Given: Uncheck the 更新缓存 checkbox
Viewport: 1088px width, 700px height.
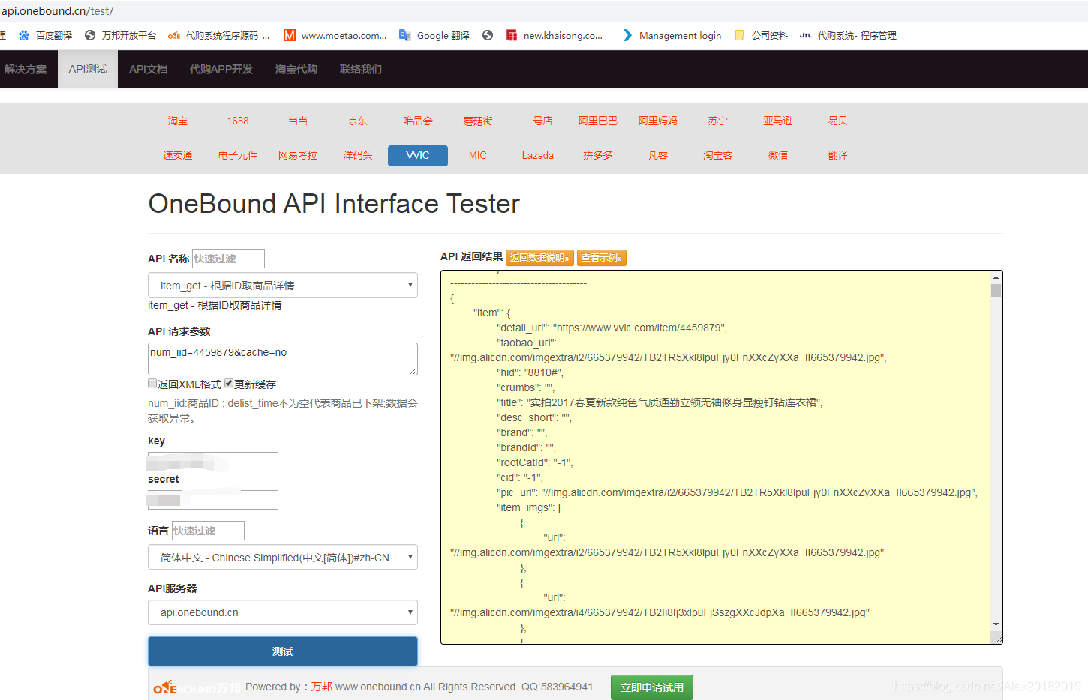Looking at the screenshot, I should 229,383.
